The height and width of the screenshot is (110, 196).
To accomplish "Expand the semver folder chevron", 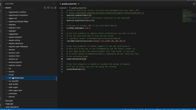I will pyautogui.click(x=7, y=97).
